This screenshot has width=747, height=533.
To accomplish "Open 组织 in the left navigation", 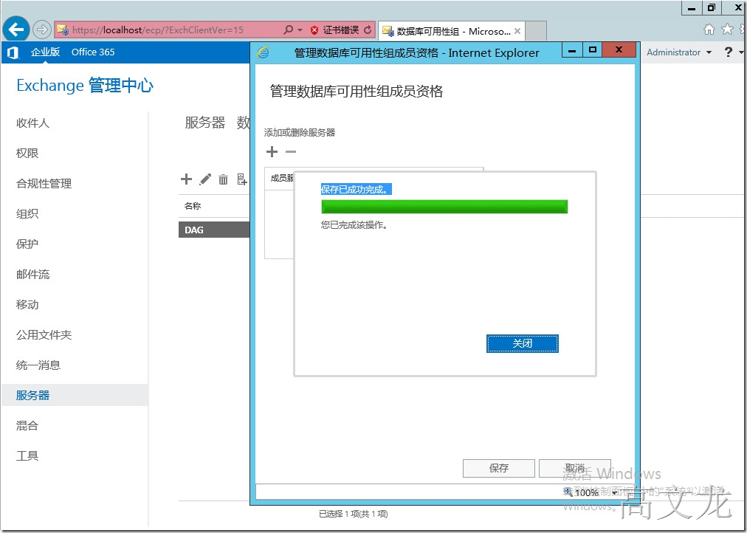I will point(27,214).
